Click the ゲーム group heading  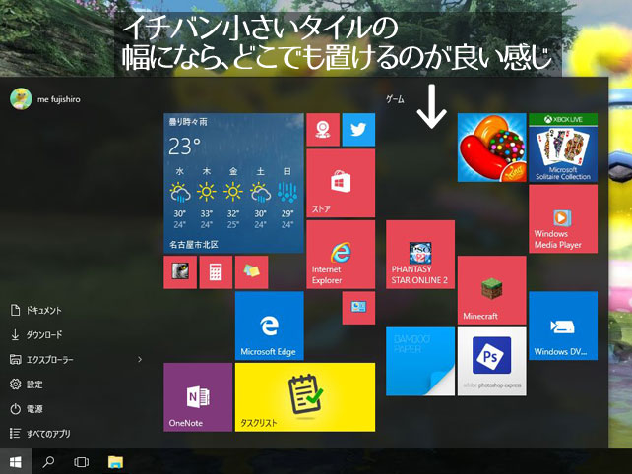click(395, 99)
